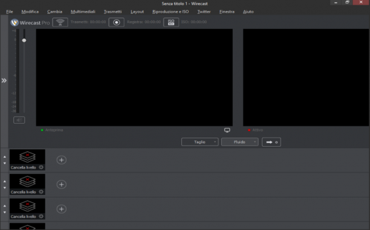Click the Go arrow transition button
The width and height of the screenshot is (370, 230).
pyautogui.click(x=271, y=142)
